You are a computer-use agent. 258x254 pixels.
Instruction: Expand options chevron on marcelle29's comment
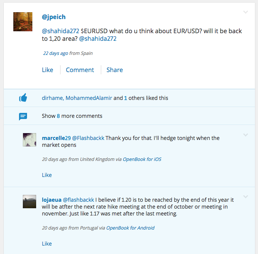coord(245,135)
